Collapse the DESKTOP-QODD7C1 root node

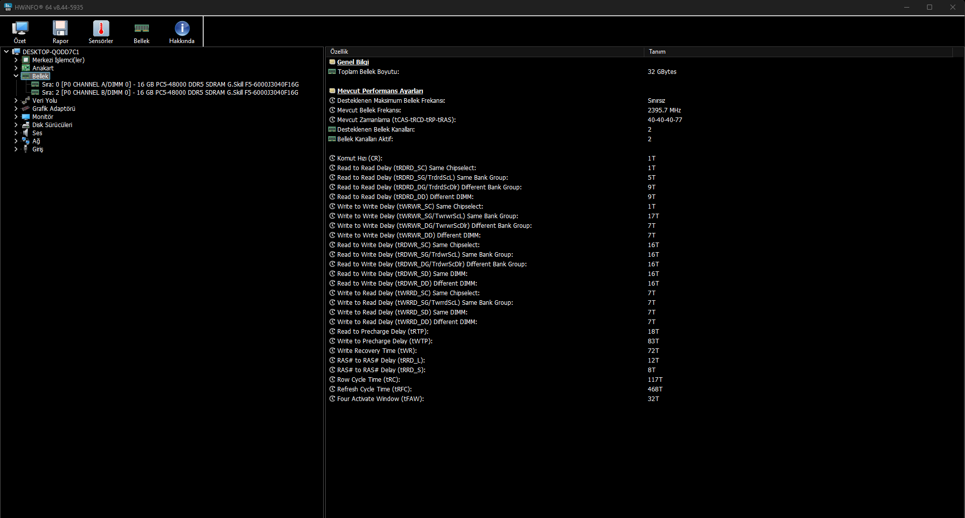click(7, 52)
